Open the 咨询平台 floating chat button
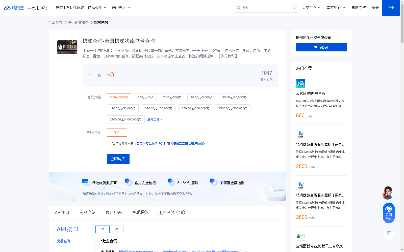The width and height of the screenshot is (404, 252). 389,213
